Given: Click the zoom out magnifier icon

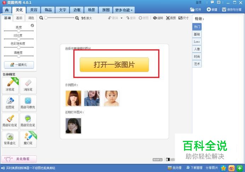Looking at the screenshot, I should coord(41,18).
